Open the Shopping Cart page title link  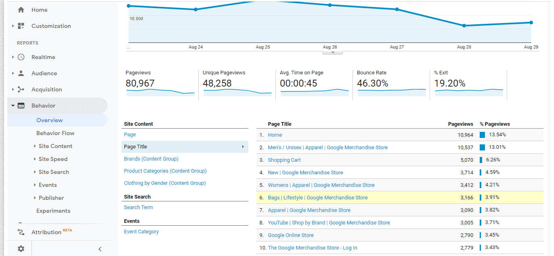[x=284, y=160]
